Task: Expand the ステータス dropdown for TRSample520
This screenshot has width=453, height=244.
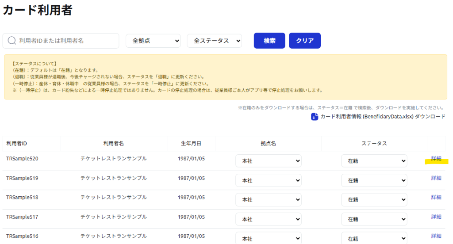Action: 374,161
